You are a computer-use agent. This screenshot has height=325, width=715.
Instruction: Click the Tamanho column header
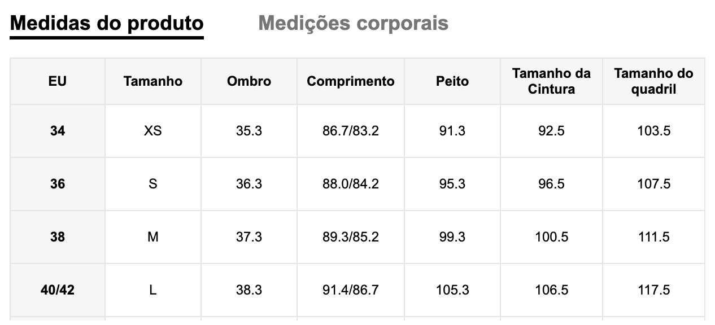tap(153, 81)
